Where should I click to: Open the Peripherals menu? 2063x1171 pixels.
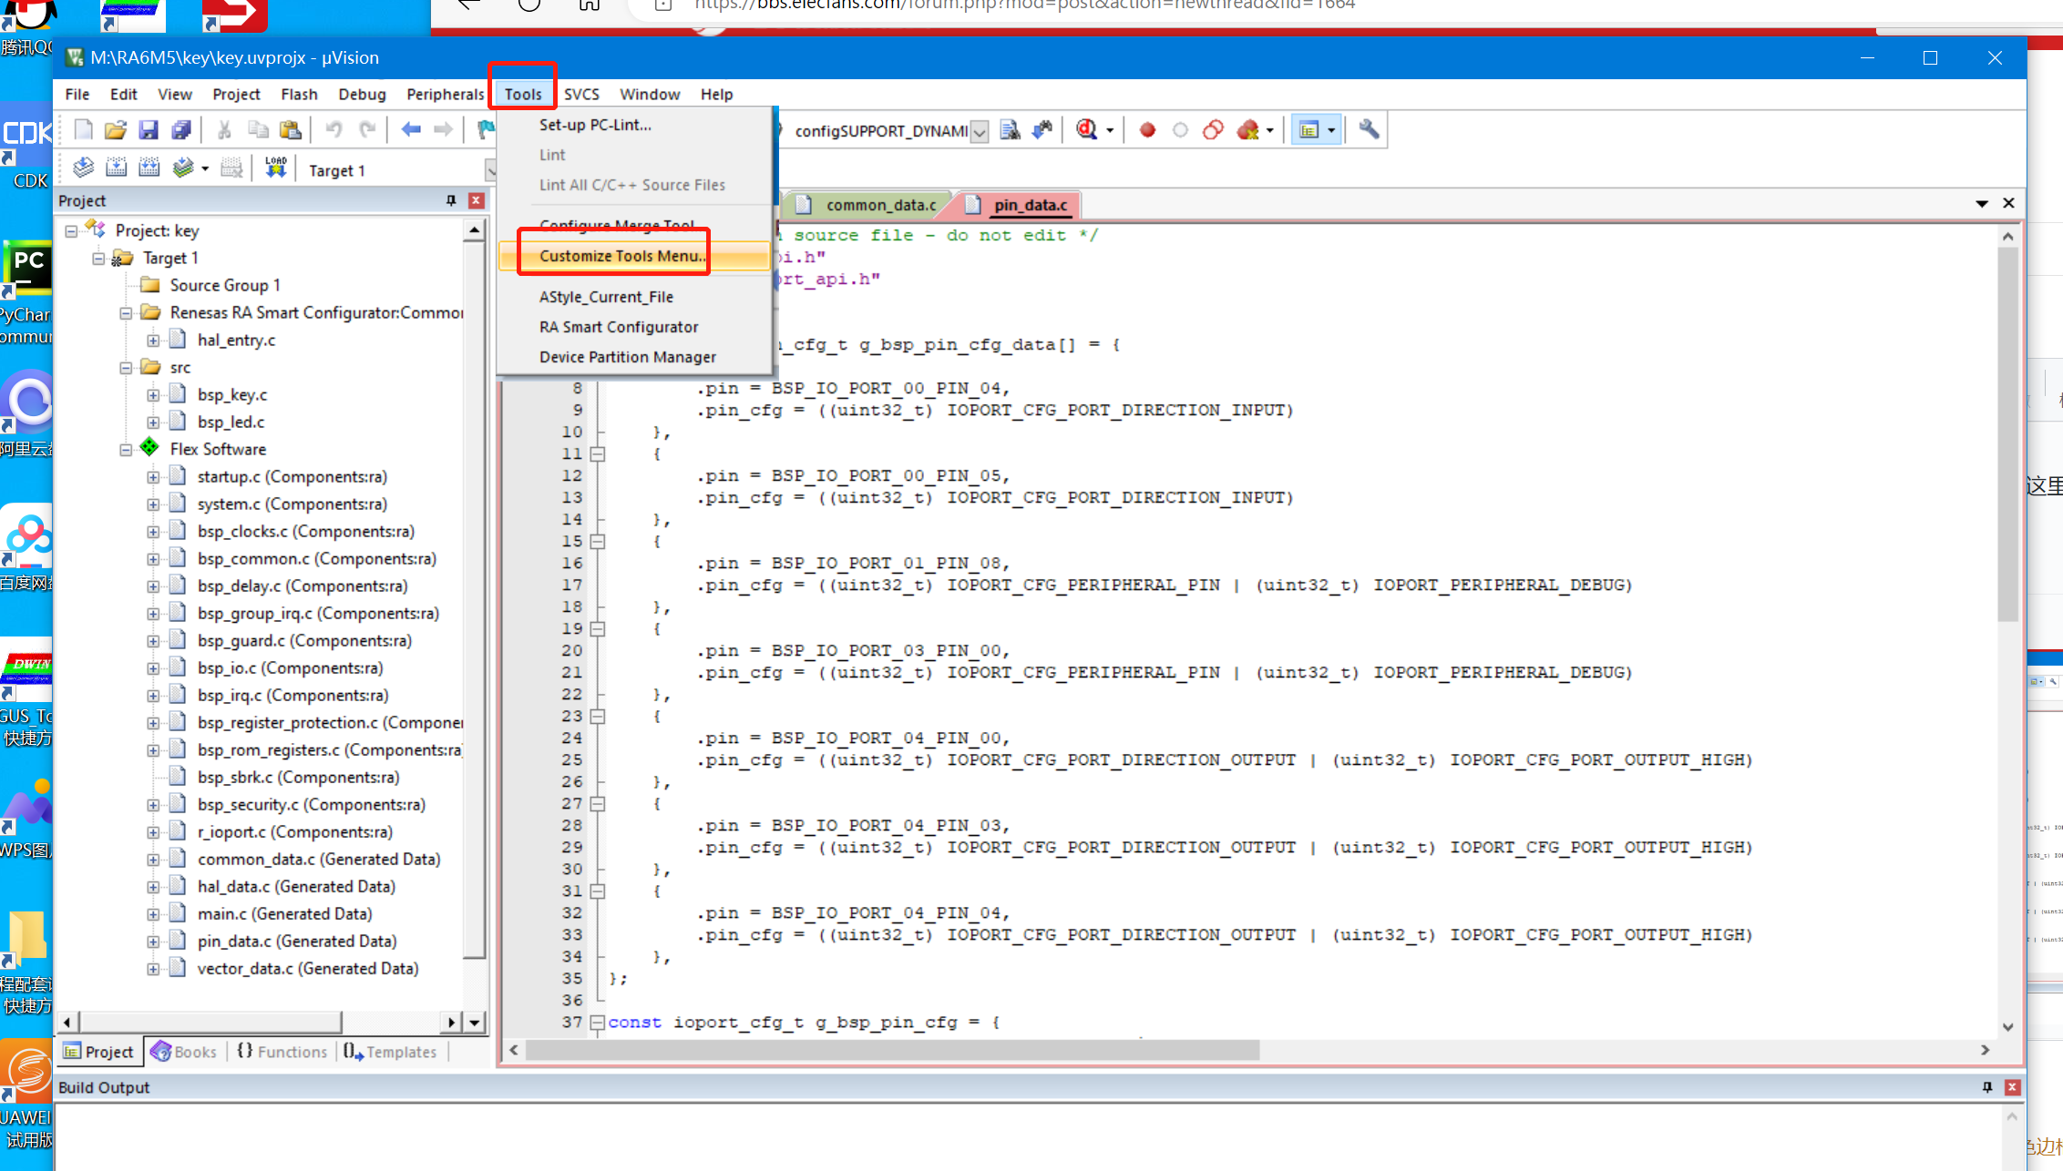(x=446, y=94)
